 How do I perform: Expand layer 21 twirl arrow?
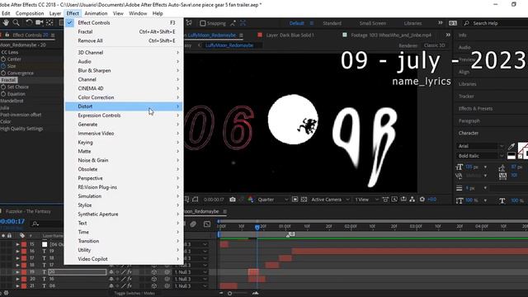(17, 286)
